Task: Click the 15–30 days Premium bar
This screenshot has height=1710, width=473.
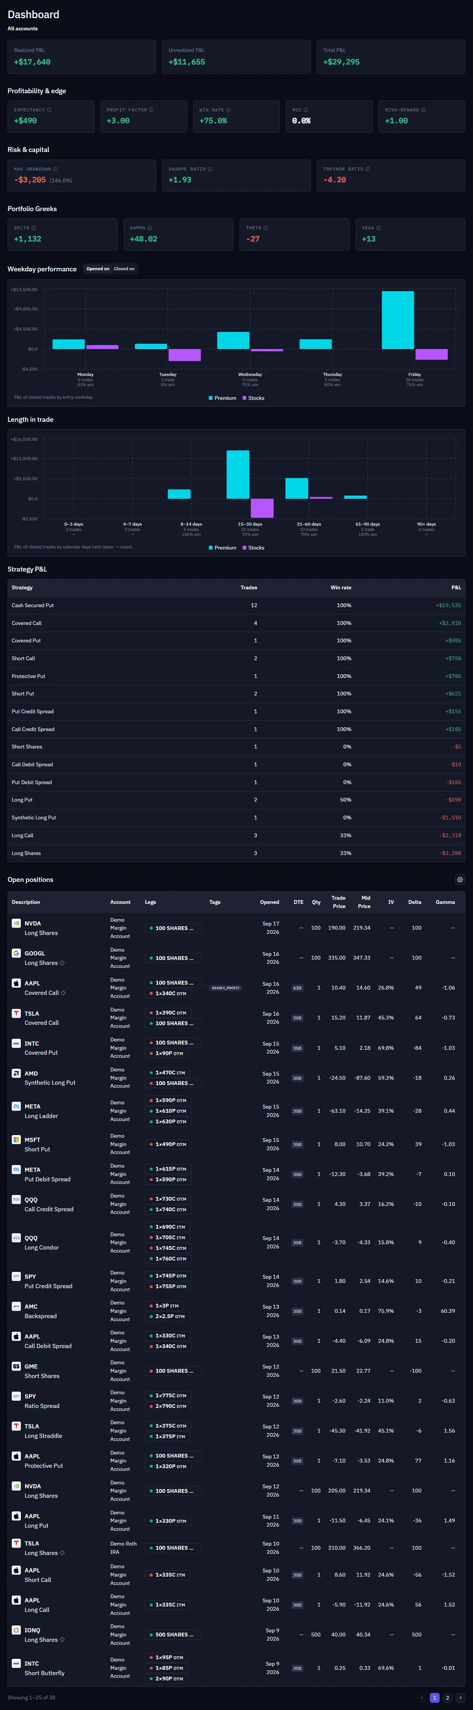Action: point(238,474)
